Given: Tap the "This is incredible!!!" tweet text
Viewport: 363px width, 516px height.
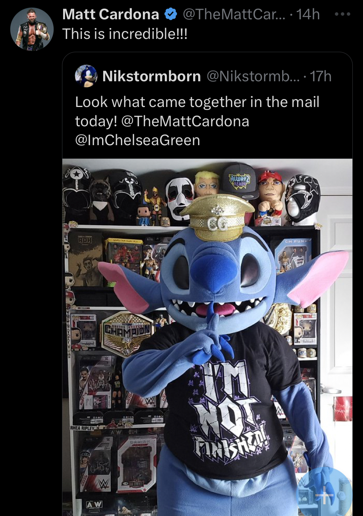Looking at the screenshot, I should coord(125,34).
